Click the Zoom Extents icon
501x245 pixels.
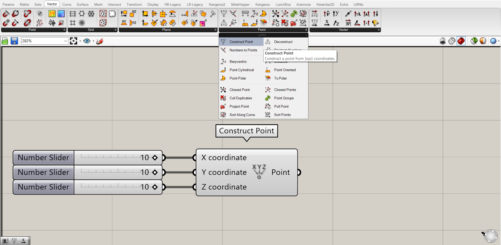[x=74, y=41]
